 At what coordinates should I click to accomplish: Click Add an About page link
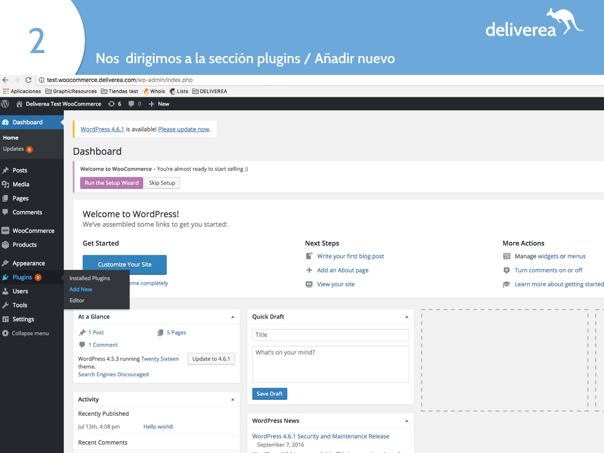point(343,270)
